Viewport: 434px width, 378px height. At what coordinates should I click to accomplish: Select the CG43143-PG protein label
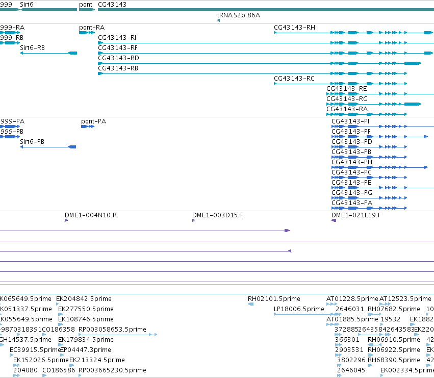(x=352, y=193)
